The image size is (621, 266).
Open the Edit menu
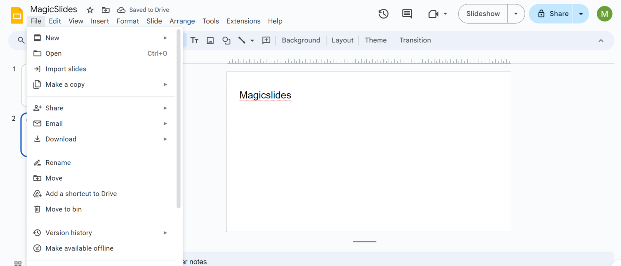click(x=55, y=21)
